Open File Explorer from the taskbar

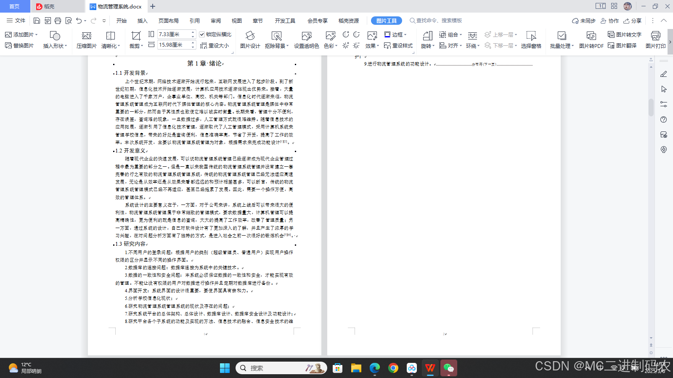pos(356,368)
